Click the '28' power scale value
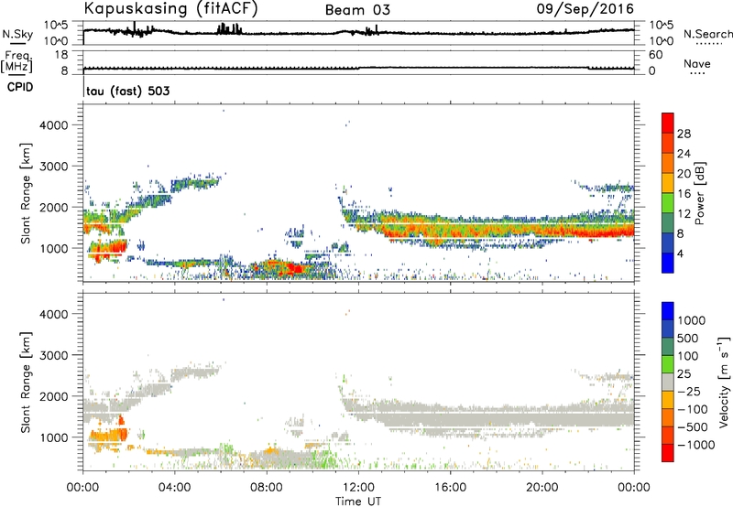The image size is (733, 507). (x=684, y=134)
